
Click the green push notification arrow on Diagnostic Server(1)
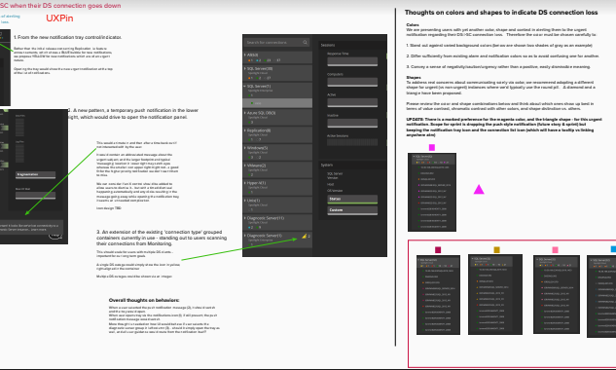(x=239, y=249)
